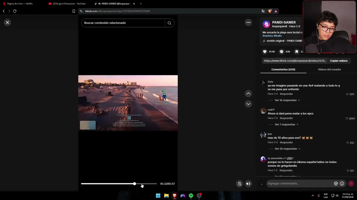Click the PANDI GAMER username

tap(284, 22)
